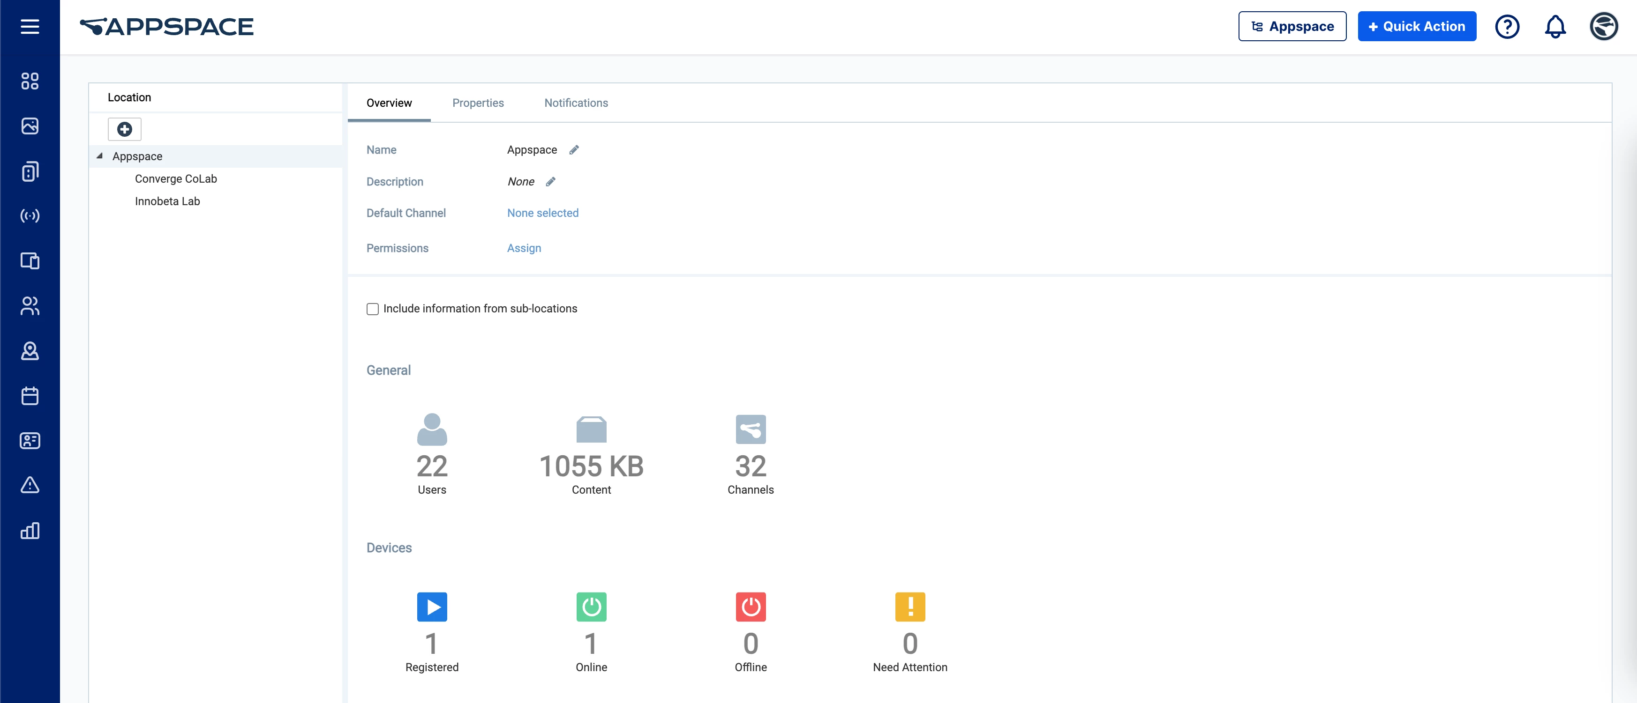The image size is (1637, 703).
Task: Click the Assign permissions link
Action: 524,248
